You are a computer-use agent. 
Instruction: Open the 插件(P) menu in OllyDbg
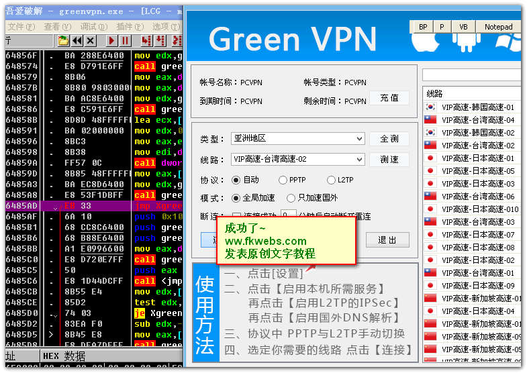130,27
